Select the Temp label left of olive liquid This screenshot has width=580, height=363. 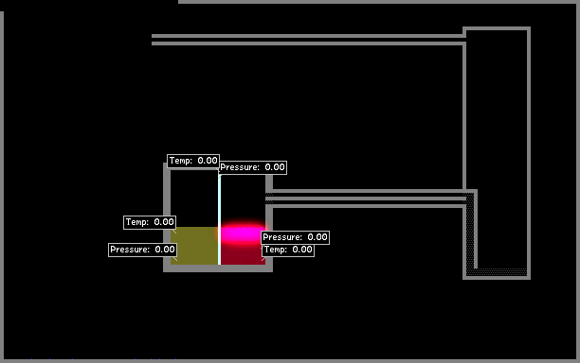(x=150, y=222)
